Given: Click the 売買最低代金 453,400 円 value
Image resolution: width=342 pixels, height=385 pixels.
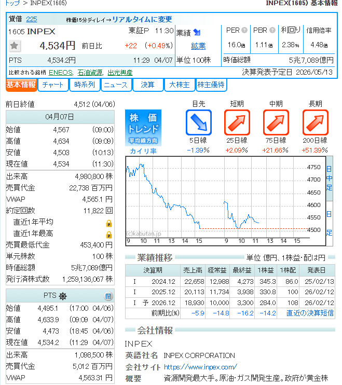Looking at the screenshot, I should pyautogui.click(x=96, y=245).
